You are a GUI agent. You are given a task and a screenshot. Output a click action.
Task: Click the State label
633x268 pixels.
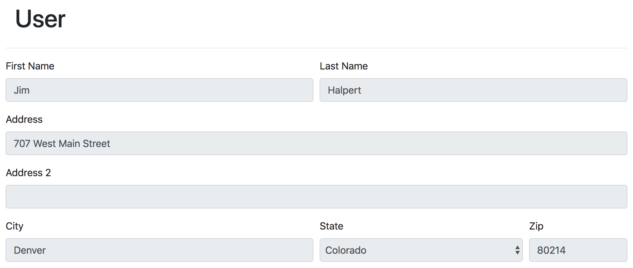pos(331,226)
